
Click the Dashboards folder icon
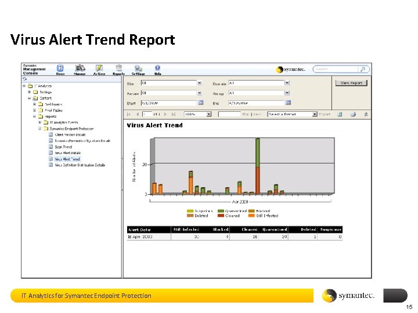pos(41,104)
